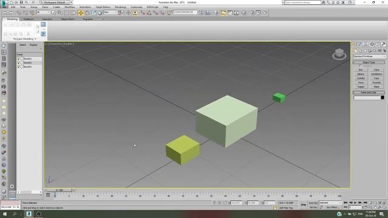
Task: Open the Motion command panel tab
Action: (372, 44)
